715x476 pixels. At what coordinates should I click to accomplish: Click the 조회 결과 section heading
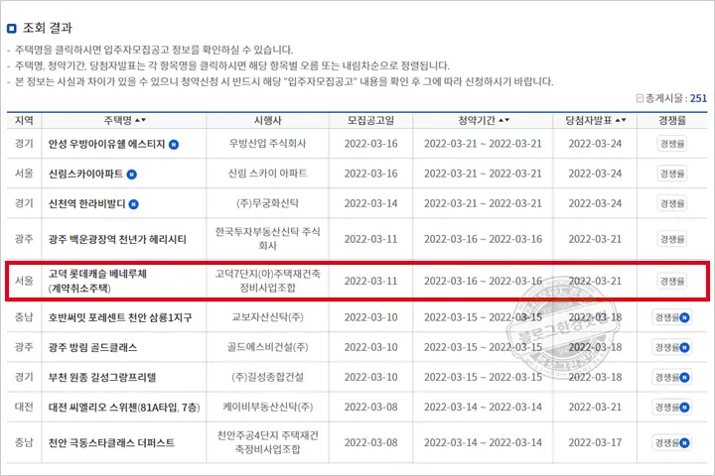tap(48, 28)
